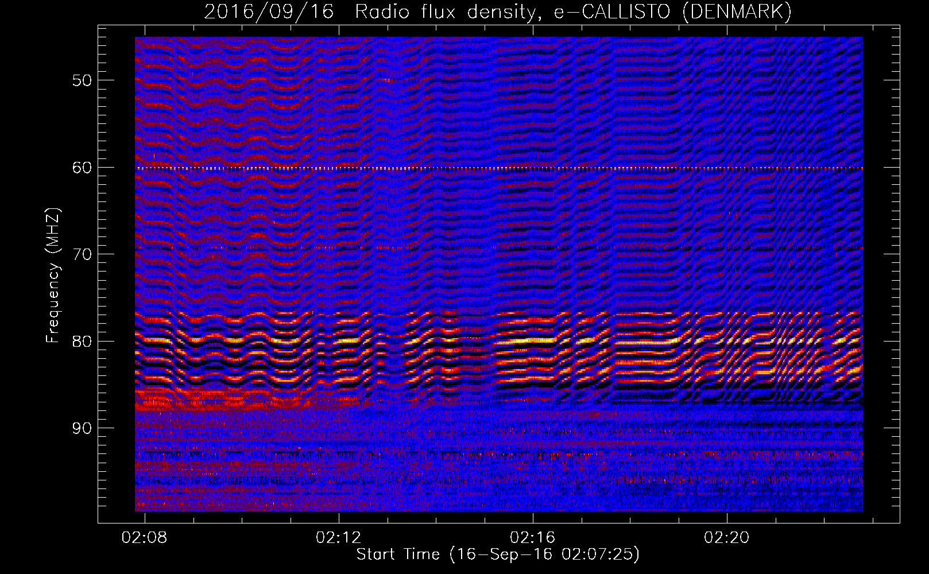Image resolution: width=929 pixels, height=574 pixels.
Task: Click the "50" frequency tick label
Action: [x=82, y=80]
